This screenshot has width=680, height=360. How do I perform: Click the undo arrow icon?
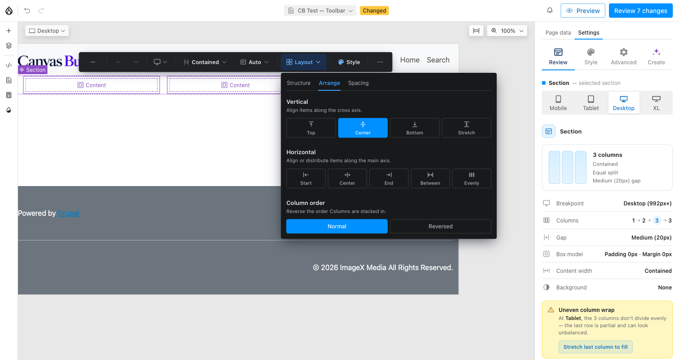click(27, 10)
